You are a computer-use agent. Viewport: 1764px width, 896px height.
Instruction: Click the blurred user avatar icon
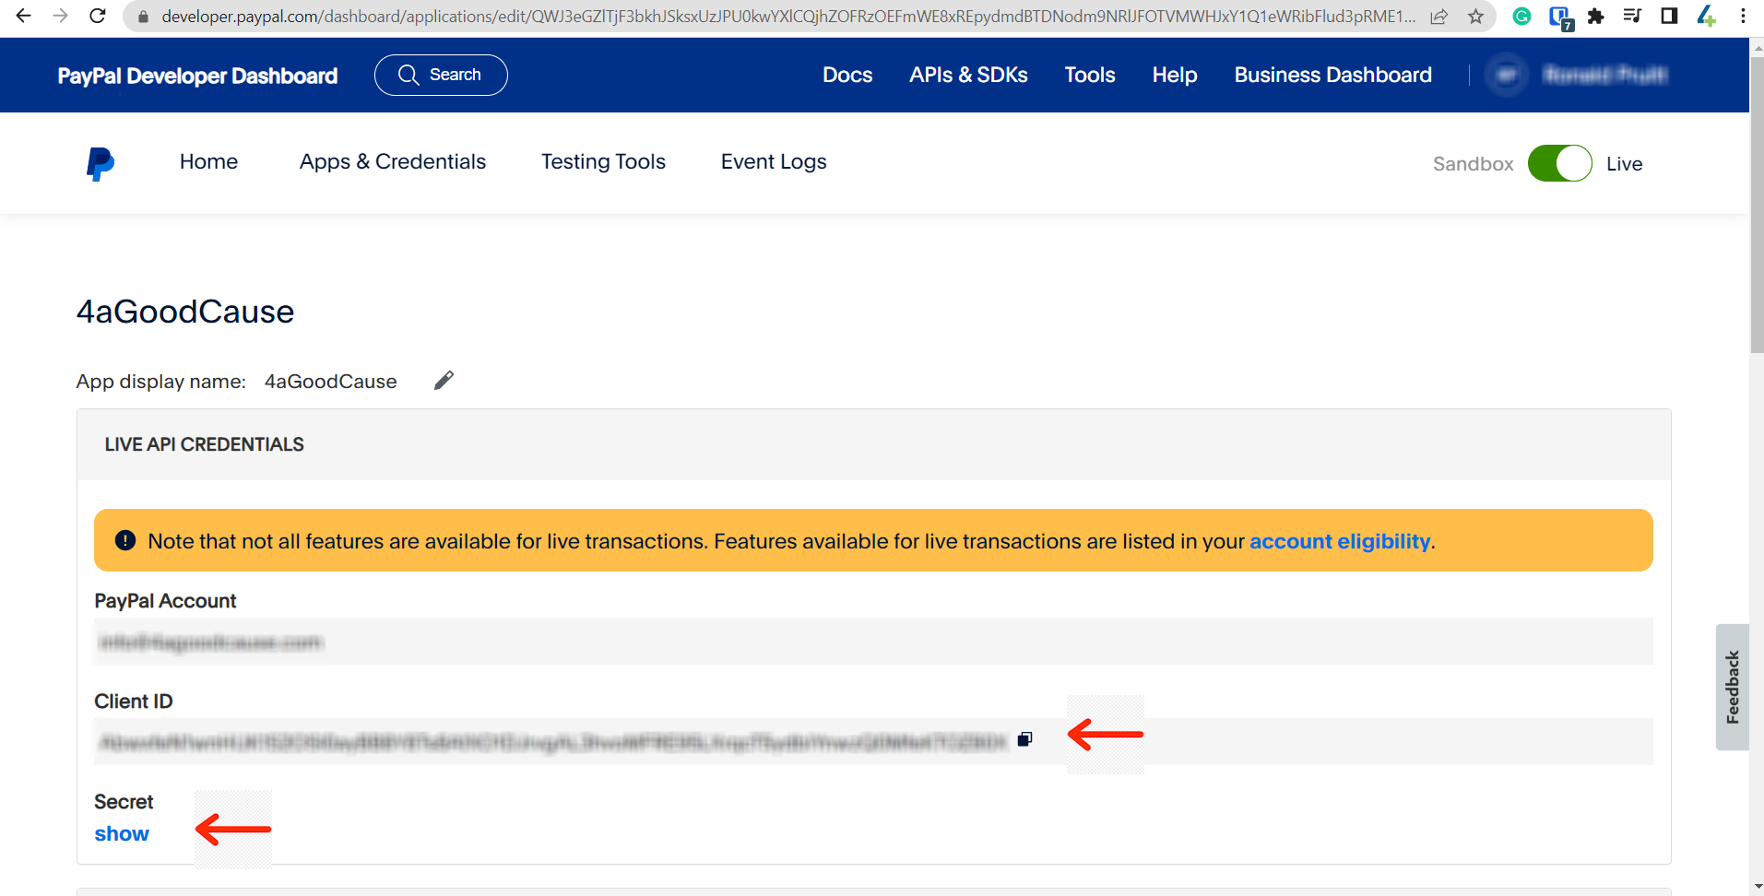1507,75
